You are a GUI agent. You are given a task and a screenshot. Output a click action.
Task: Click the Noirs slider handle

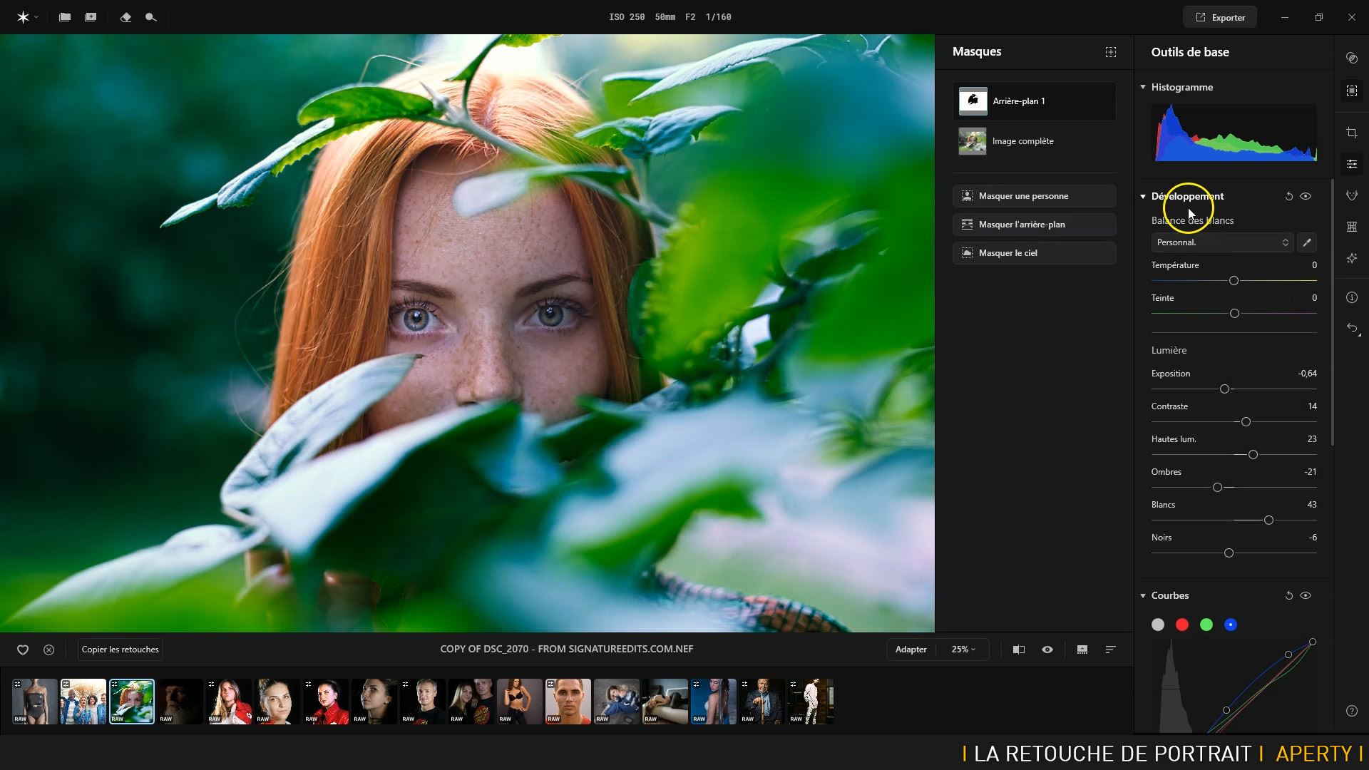pos(1229,553)
